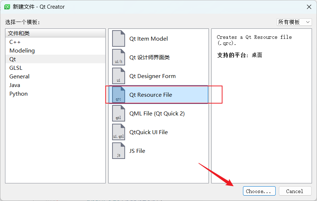The image size is (317, 201).
Task: Click the Choose... button
Action: 259,191
